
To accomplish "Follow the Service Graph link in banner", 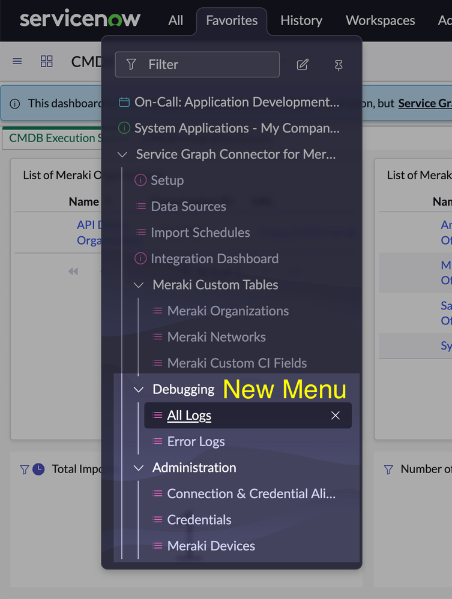I will pyautogui.click(x=425, y=103).
